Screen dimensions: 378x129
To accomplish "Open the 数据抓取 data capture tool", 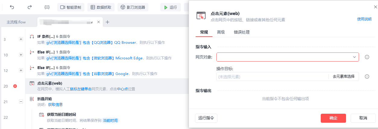I will pos(101,7).
